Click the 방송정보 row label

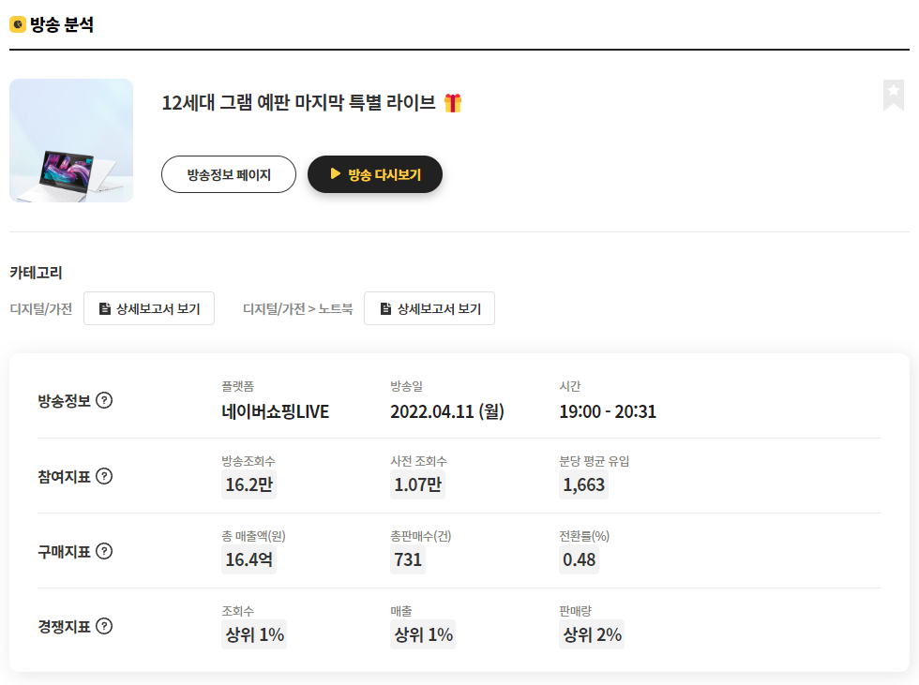coord(64,401)
